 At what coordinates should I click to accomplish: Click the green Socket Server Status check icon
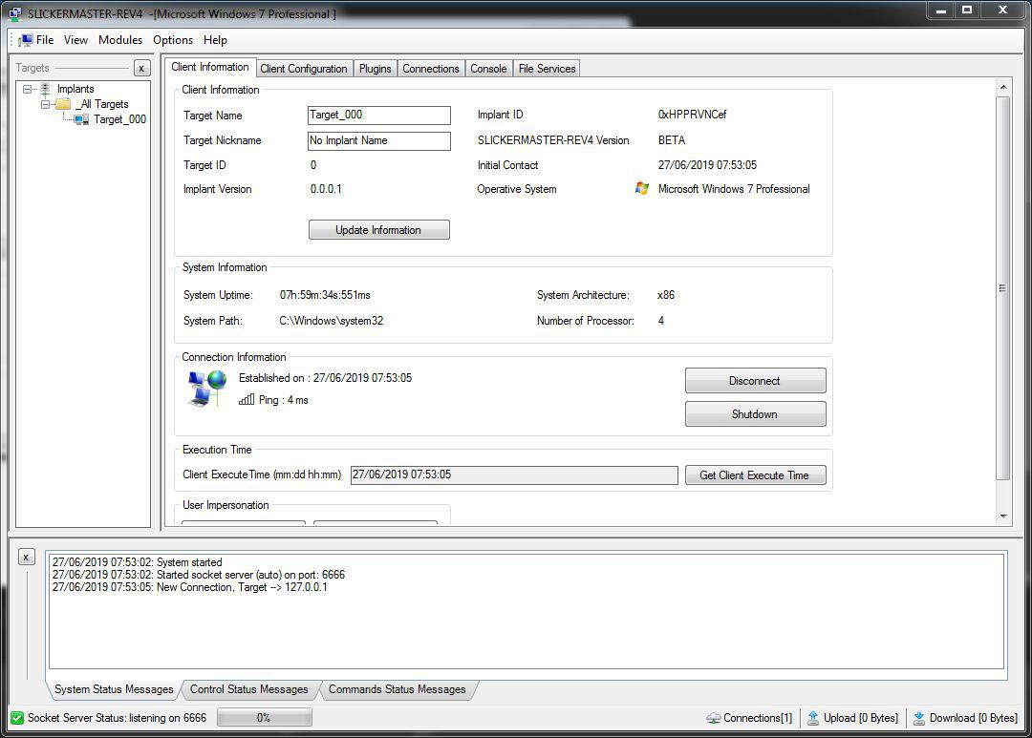[17, 718]
